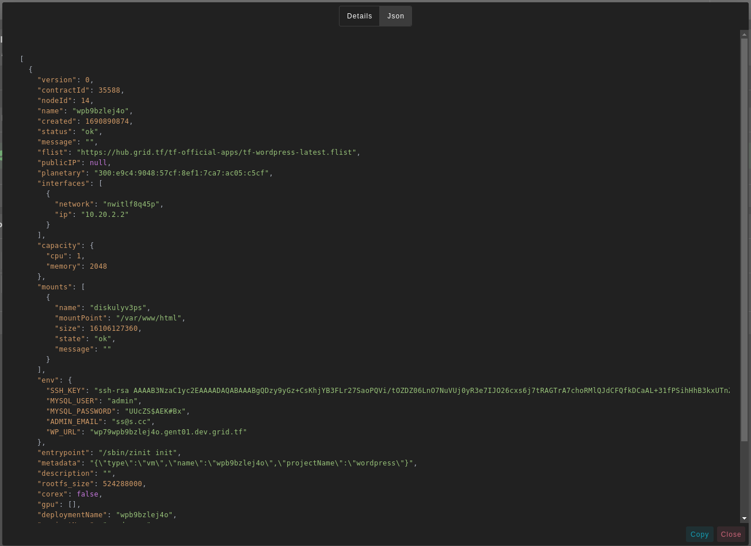Click the scrollbar up arrow

click(744, 35)
